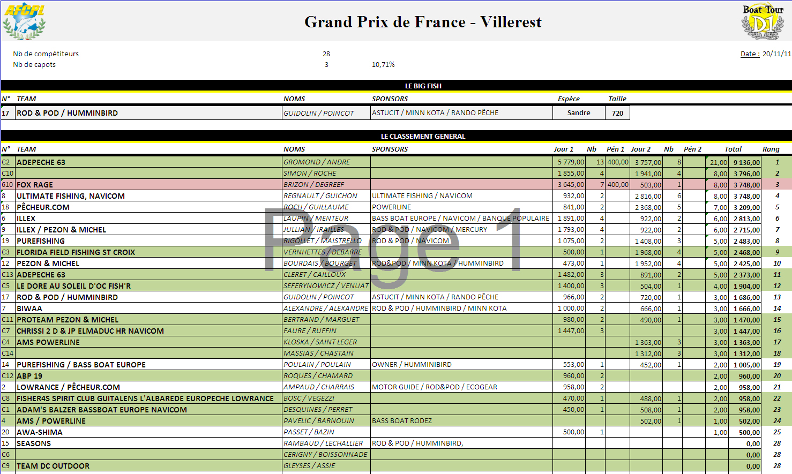This screenshot has width=792, height=474.
Task: Click the BIWAA team cell
Action: (149, 308)
